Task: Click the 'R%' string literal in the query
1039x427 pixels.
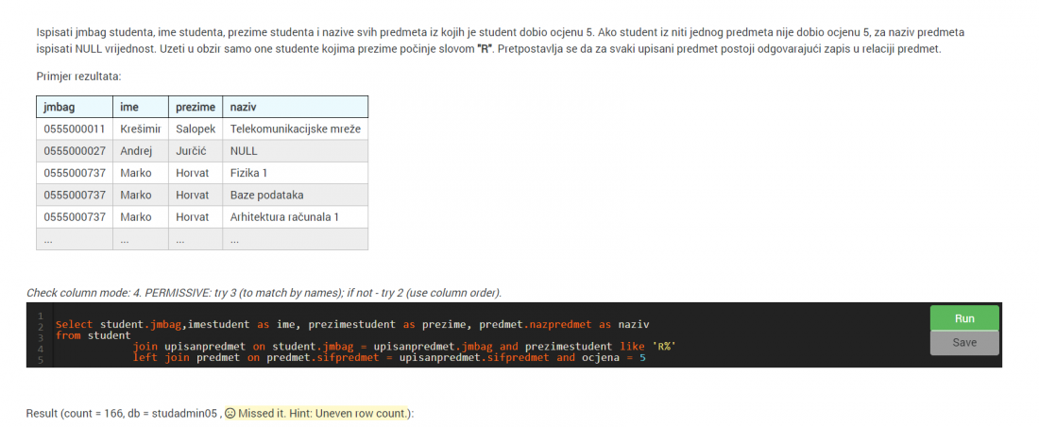Action: [x=664, y=346]
